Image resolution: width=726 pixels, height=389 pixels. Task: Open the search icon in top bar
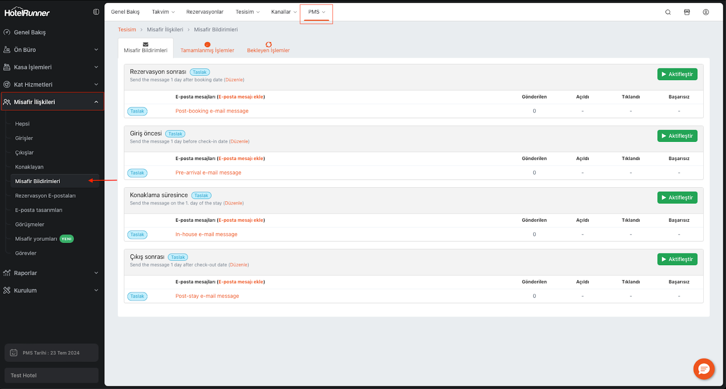(668, 12)
